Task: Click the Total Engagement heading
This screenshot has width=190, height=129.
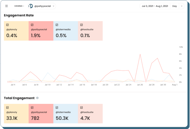Action: pos(19,98)
